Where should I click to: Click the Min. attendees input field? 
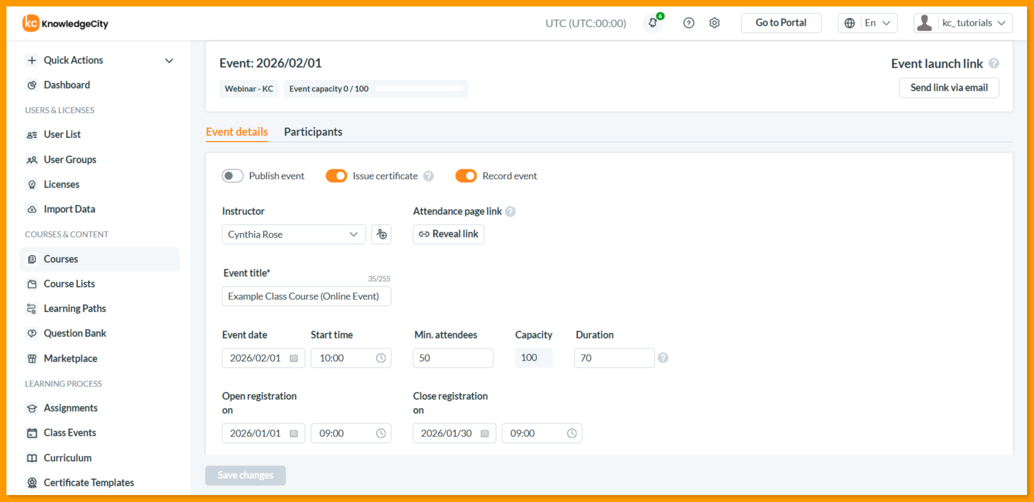click(x=453, y=358)
